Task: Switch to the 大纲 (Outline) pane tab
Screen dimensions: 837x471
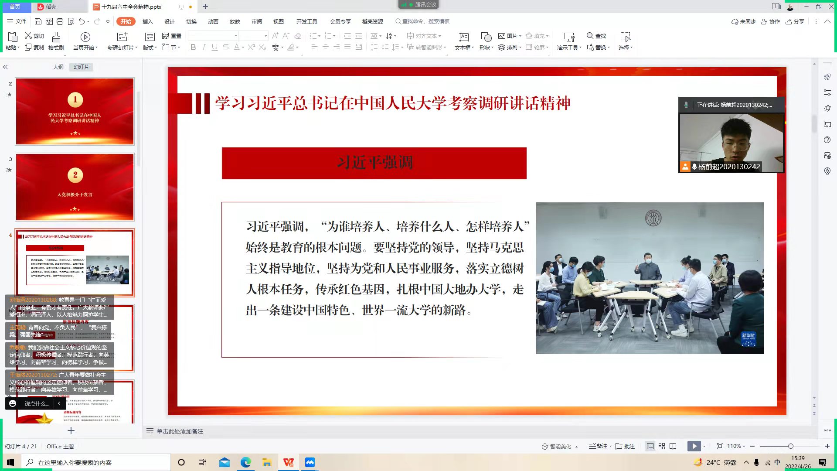Action: 58,67
